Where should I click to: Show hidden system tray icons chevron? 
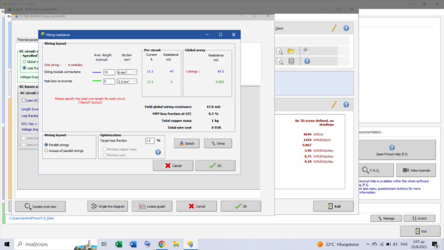click(x=368, y=244)
